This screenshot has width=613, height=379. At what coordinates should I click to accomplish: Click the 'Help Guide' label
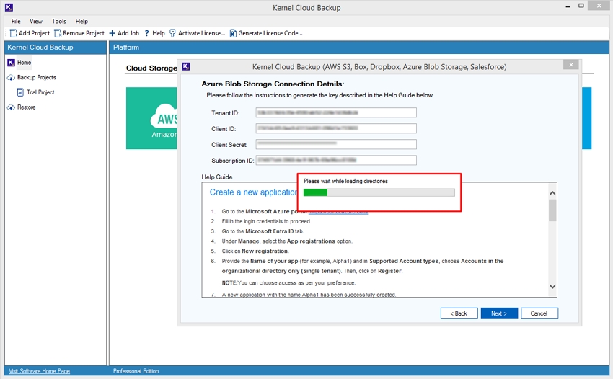coord(217,177)
